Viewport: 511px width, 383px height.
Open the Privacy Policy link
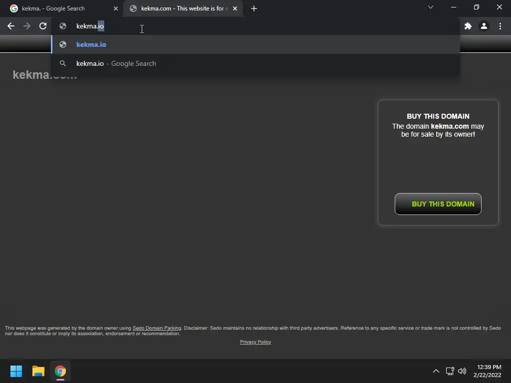(x=255, y=342)
